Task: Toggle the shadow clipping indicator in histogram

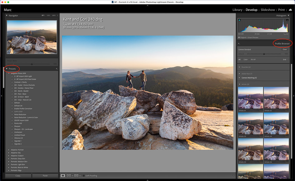Action: point(239,20)
